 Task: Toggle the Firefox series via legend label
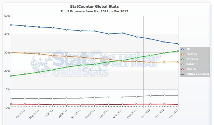[192, 54]
